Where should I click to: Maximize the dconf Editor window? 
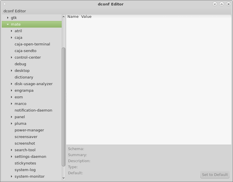pos(222,4)
